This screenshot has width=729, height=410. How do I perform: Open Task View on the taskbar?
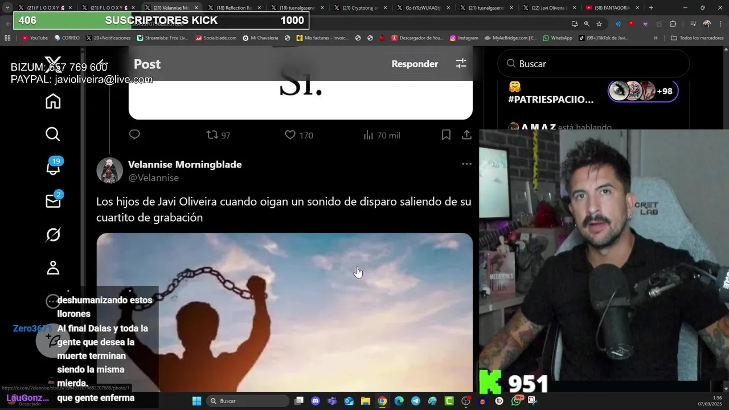(x=299, y=401)
